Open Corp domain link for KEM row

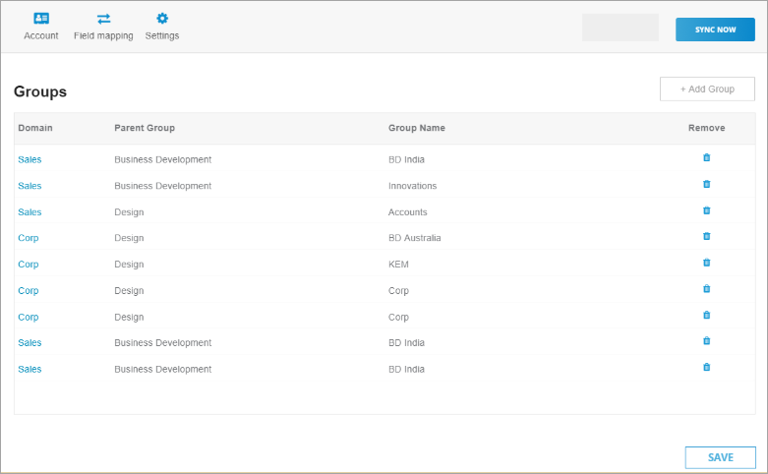tap(29, 265)
